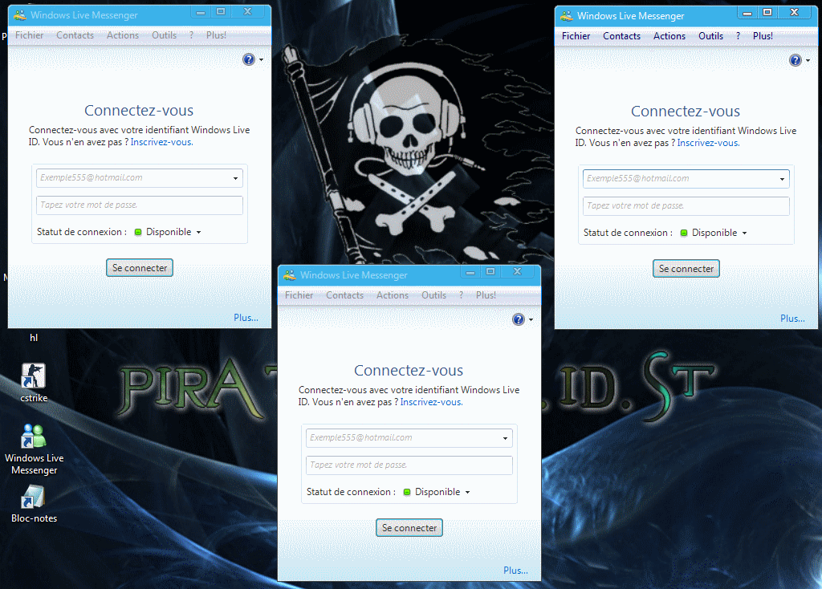
Task: Select the Windows Live Messenger desktop shortcut
Action: click(x=34, y=449)
